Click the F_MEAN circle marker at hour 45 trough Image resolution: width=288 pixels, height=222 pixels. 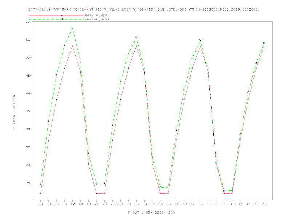tap(160, 188)
